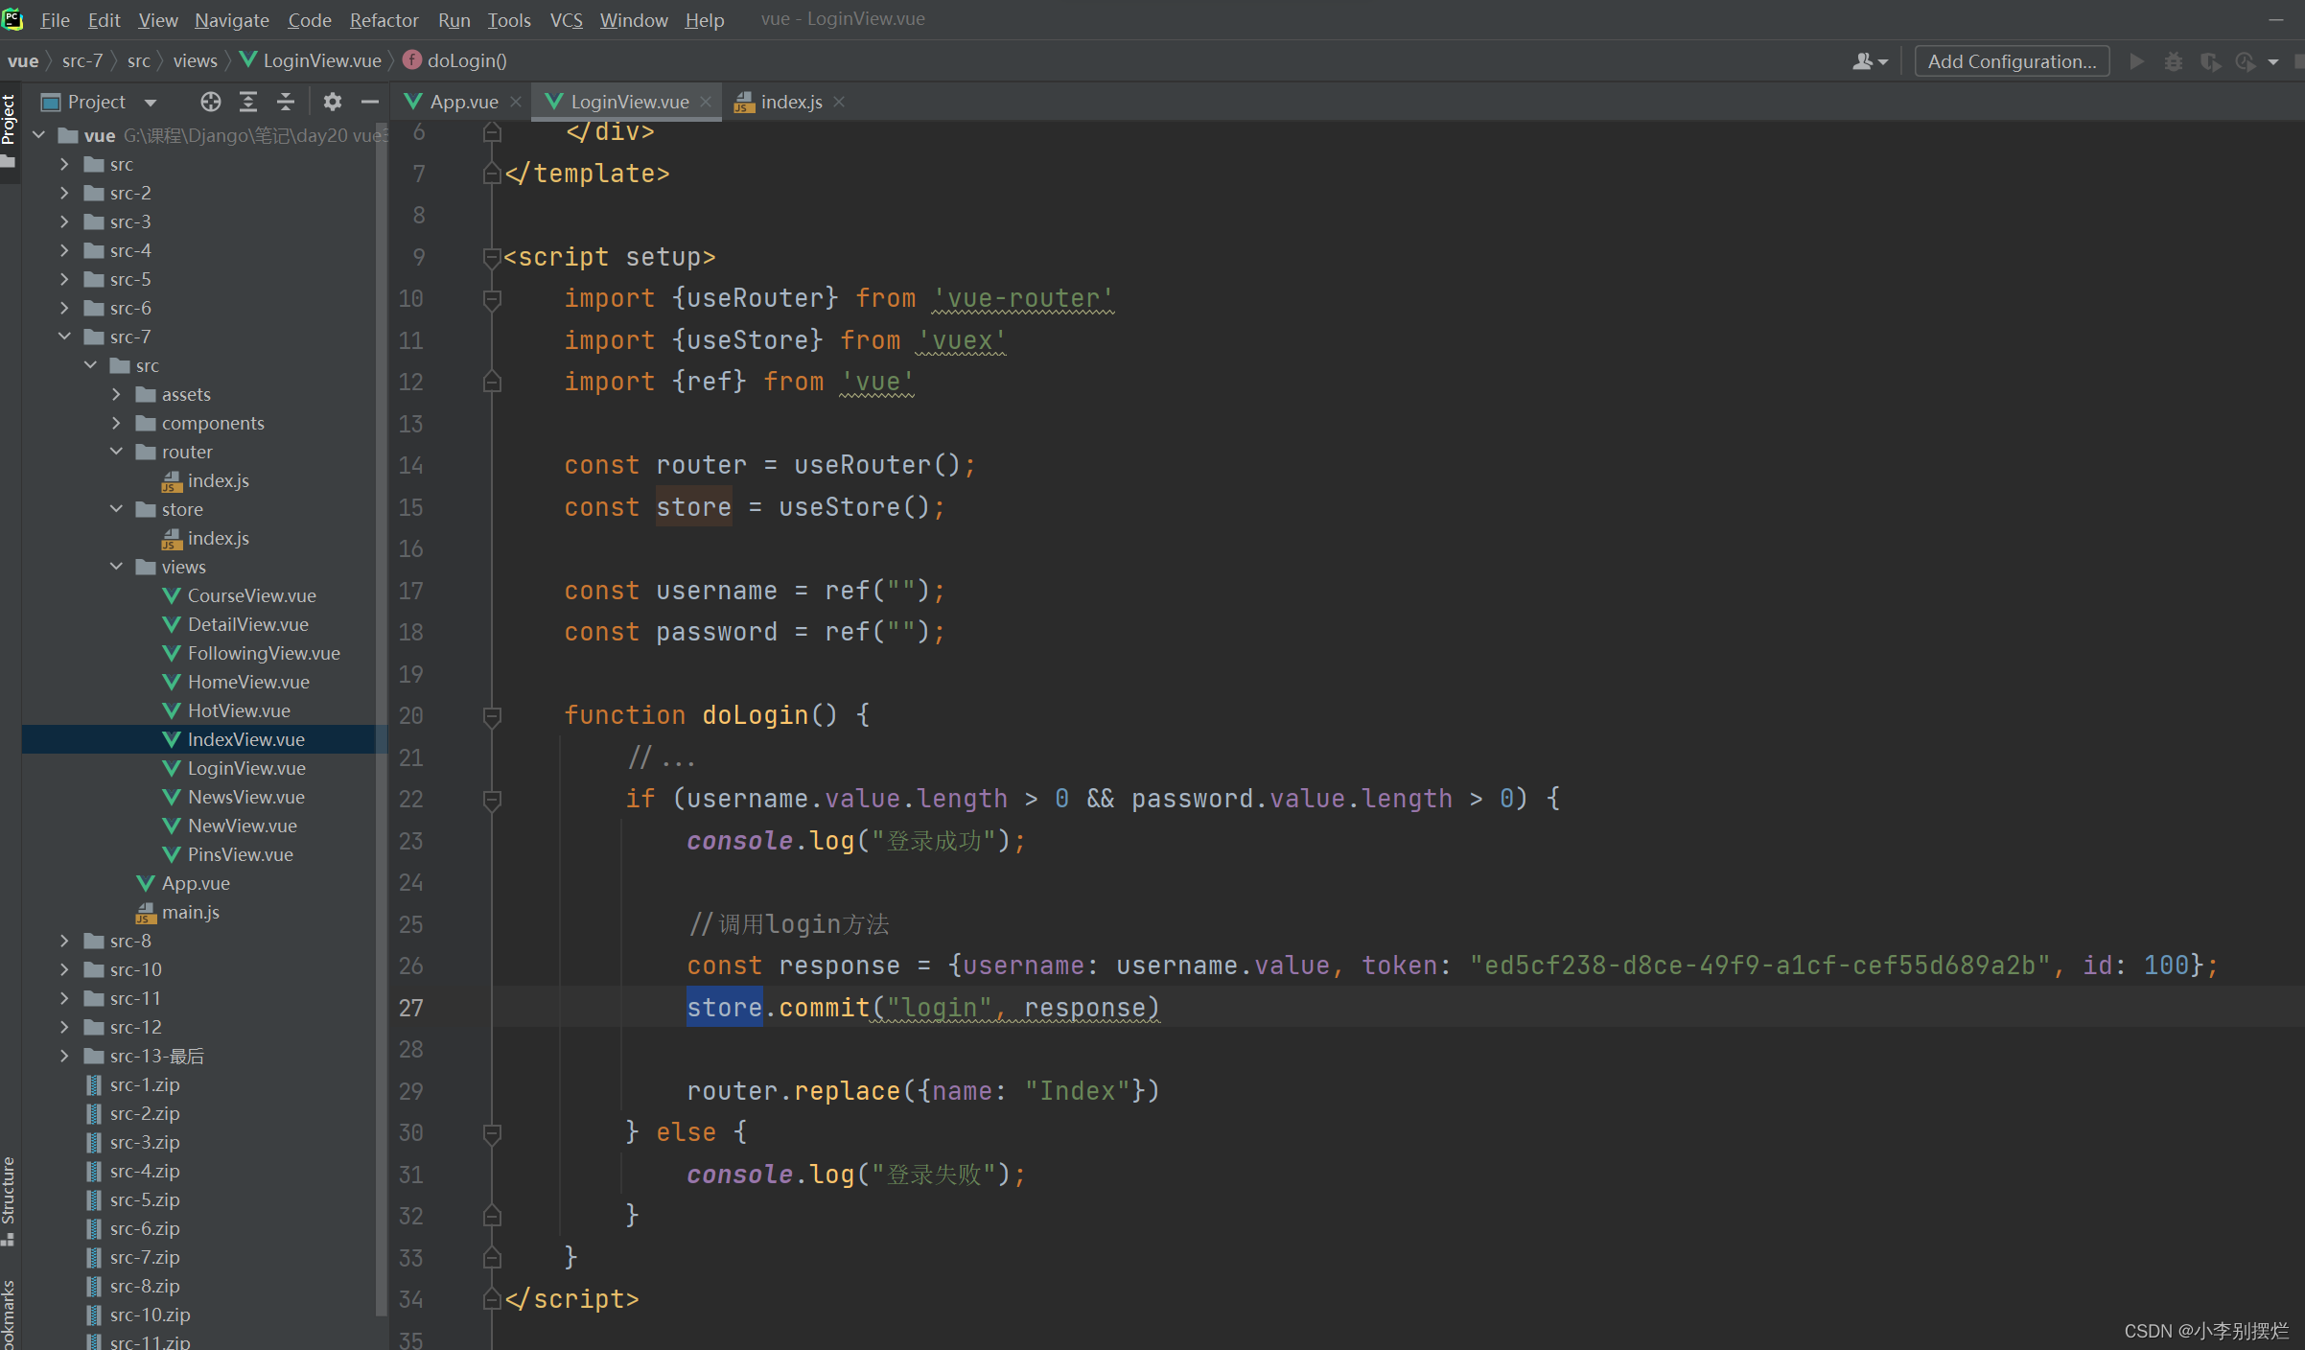Image resolution: width=2305 pixels, height=1350 pixels.
Task: Open the VCS menu
Action: pos(566,20)
